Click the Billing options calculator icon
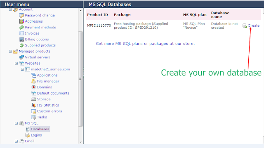 [21, 39]
